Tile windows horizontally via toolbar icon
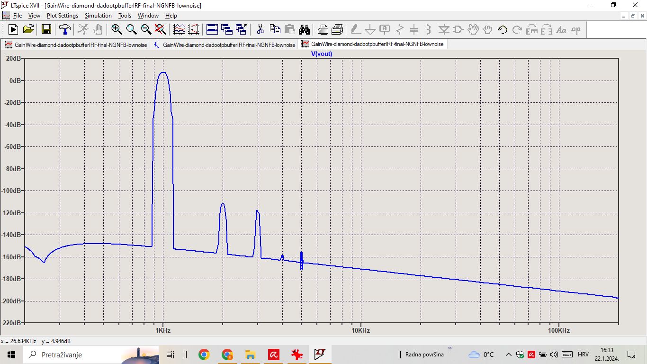 click(212, 29)
